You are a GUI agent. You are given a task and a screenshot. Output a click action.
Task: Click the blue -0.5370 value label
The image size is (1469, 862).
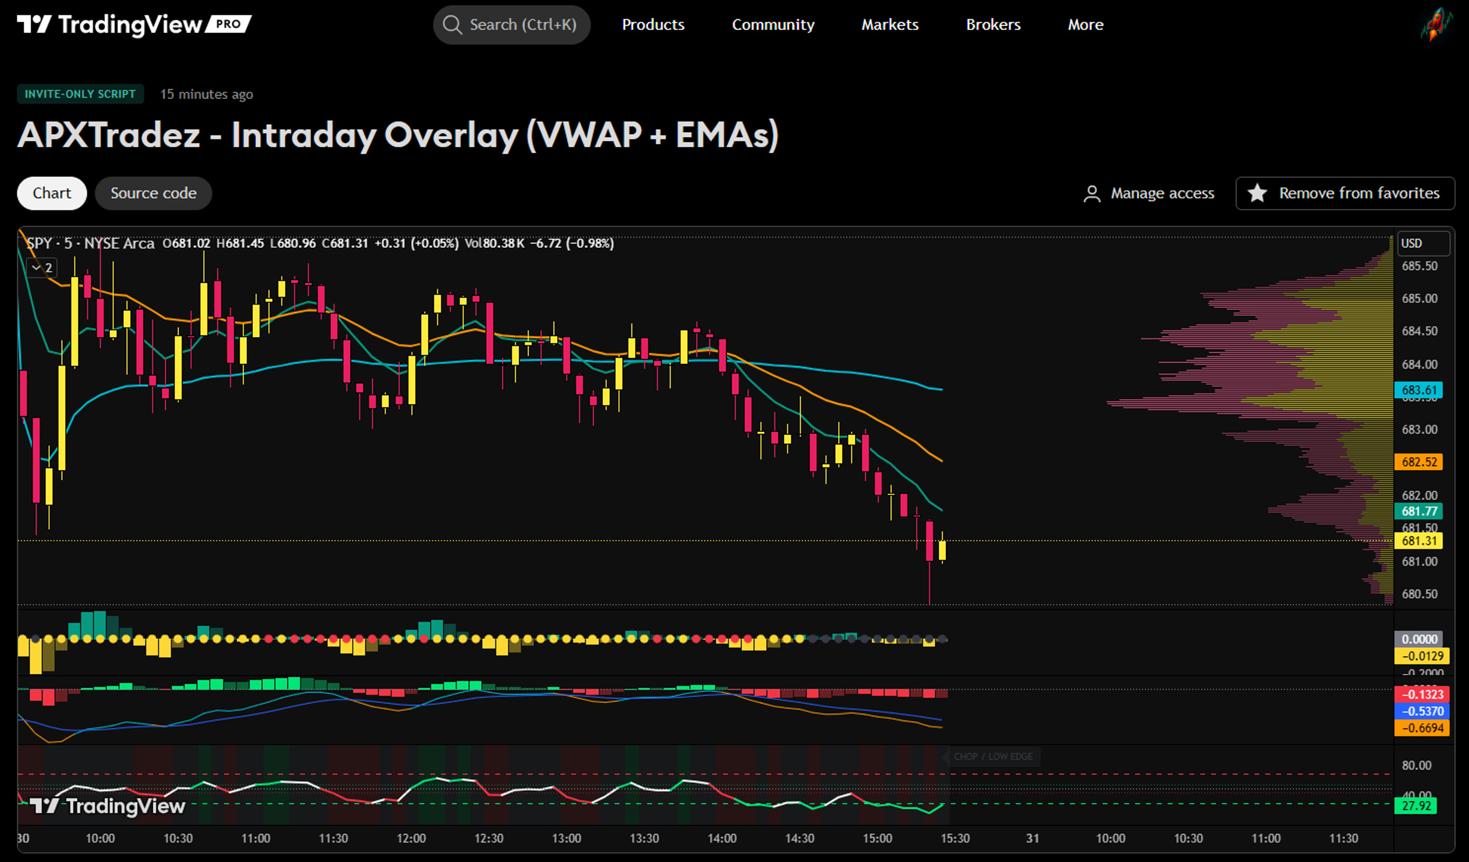click(1422, 711)
